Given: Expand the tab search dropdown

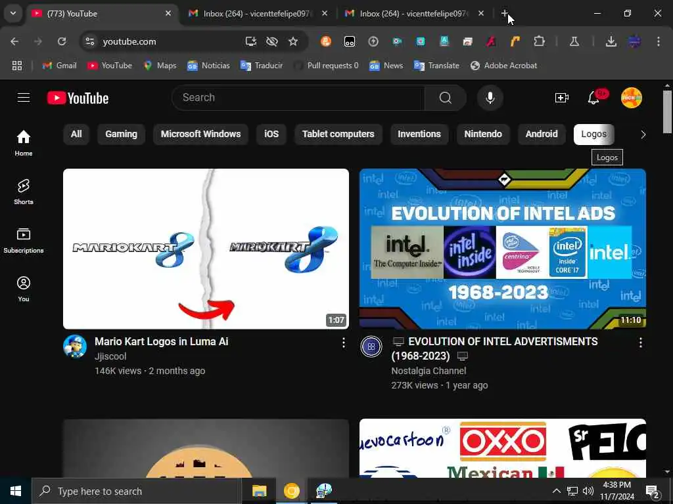Looking at the screenshot, I should click(13, 13).
